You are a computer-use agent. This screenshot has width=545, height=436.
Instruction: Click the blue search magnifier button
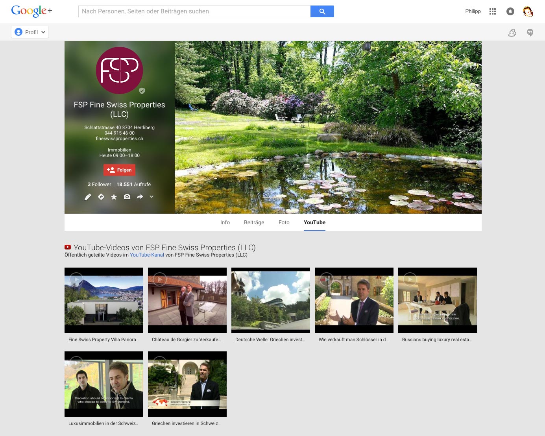(x=322, y=11)
